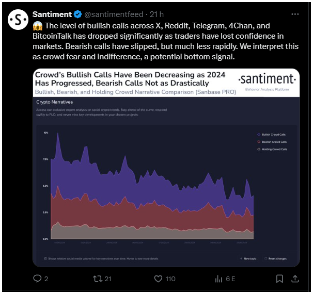Click the info icon beside chart footnote
313x294 pixels.
[x=45, y=258]
